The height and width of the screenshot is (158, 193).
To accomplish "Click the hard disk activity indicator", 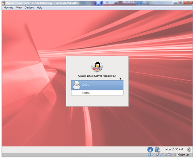I will pos(149,155).
